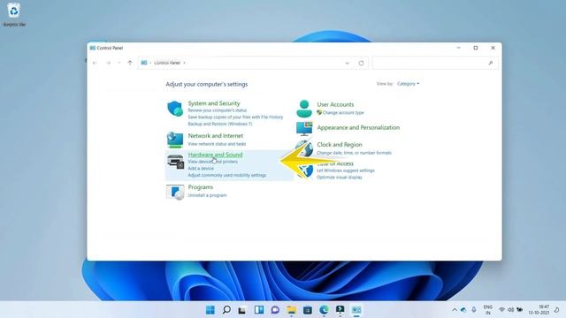Open the recent locations dropdown arrow
Image resolution: width=566 pixels, height=318 pixels.
[119, 63]
